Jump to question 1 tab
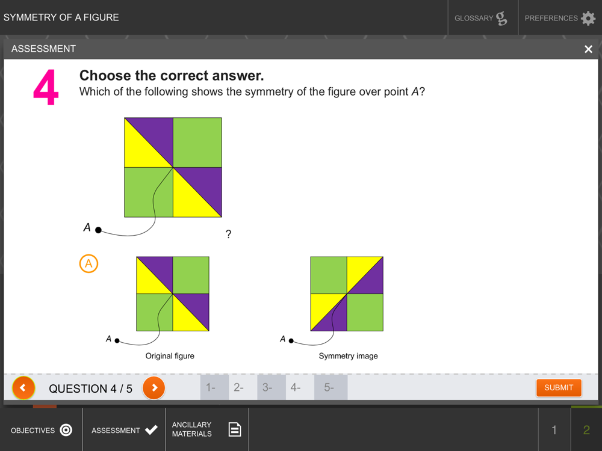Screen dimensions: 602x451 tap(215, 387)
